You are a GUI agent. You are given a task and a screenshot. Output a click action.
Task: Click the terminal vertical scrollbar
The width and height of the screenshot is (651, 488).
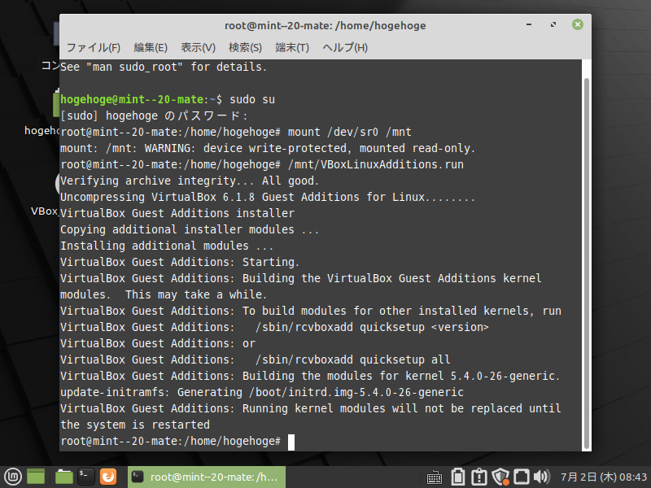point(587,264)
